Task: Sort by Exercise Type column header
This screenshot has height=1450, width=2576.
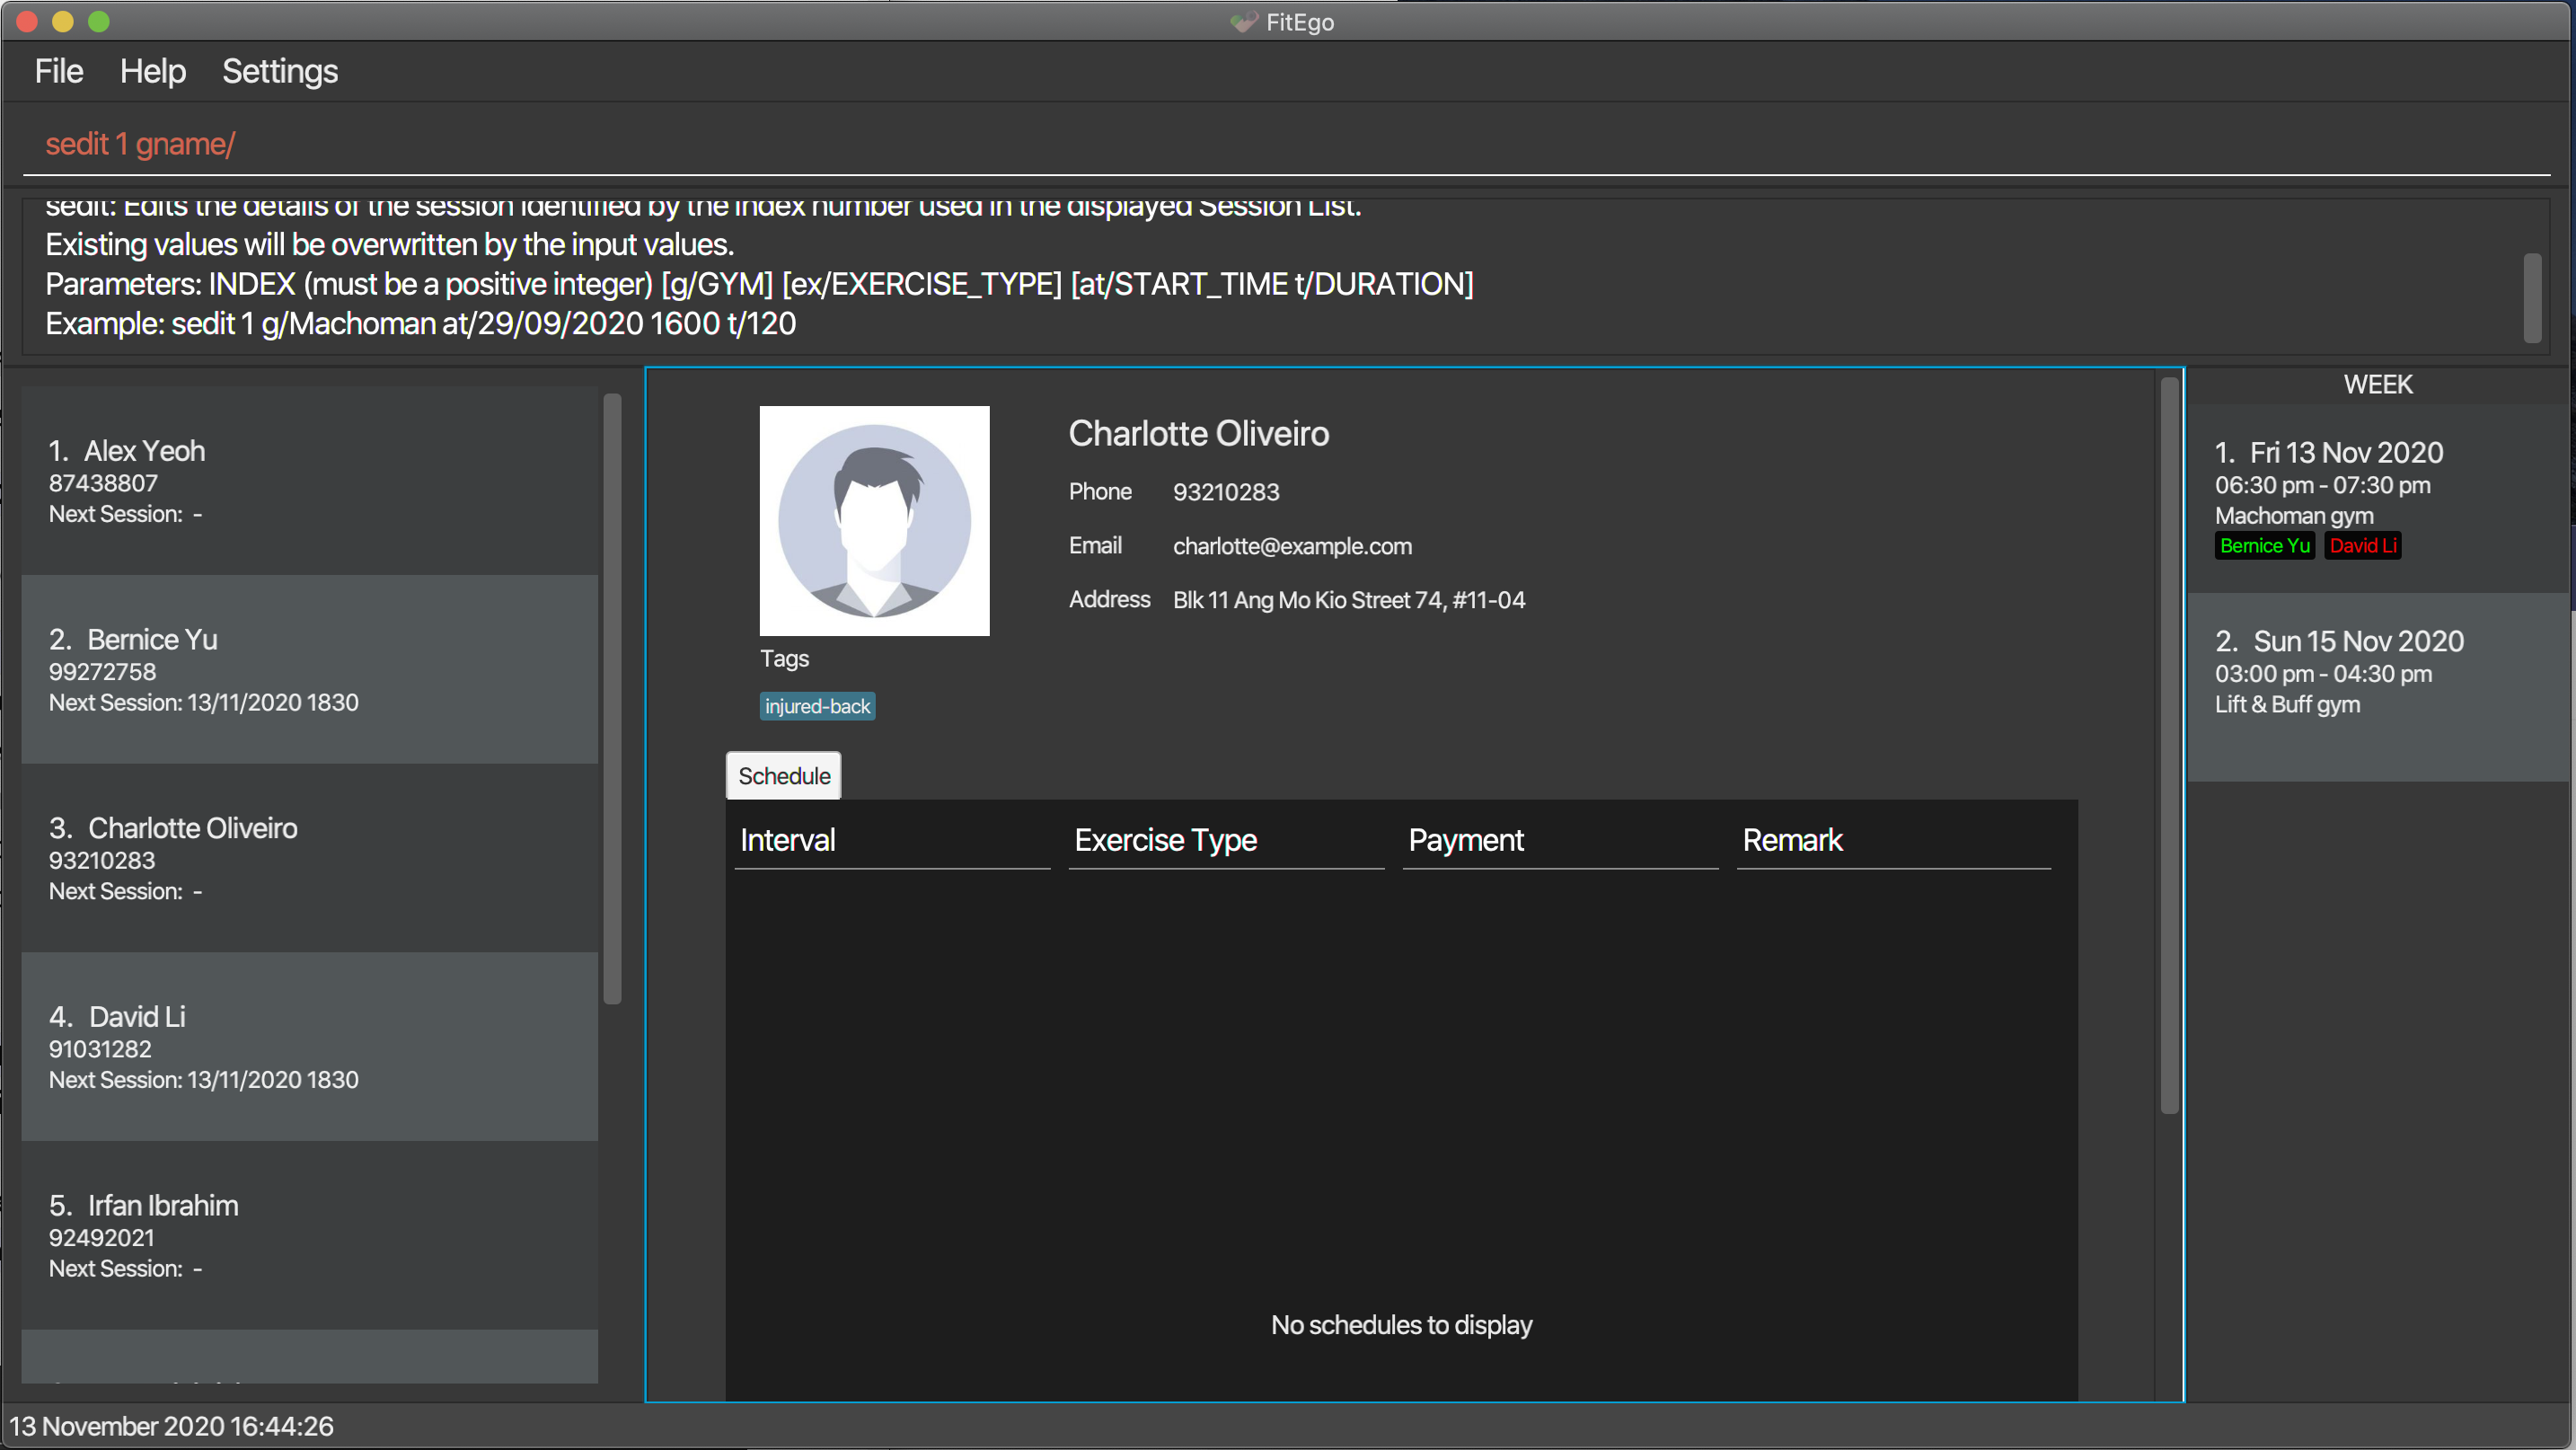Action: [1225, 840]
